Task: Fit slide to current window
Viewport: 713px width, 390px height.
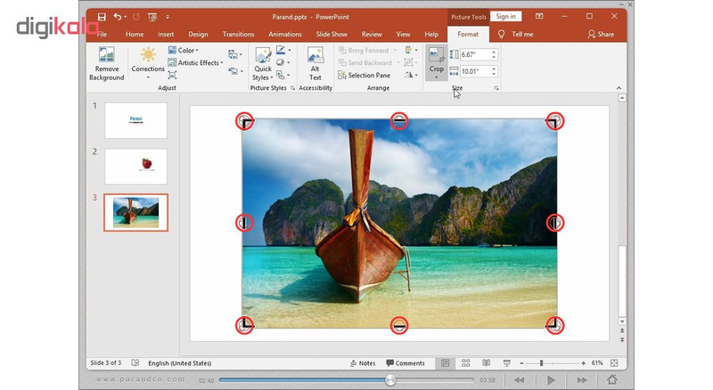Action: (x=614, y=363)
